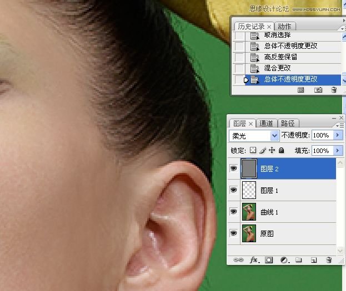Click Layers panel scrollbar up arrow
Image resolution: width=346 pixels, height=291 pixels.
pyautogui.click(x=340, y=163)
